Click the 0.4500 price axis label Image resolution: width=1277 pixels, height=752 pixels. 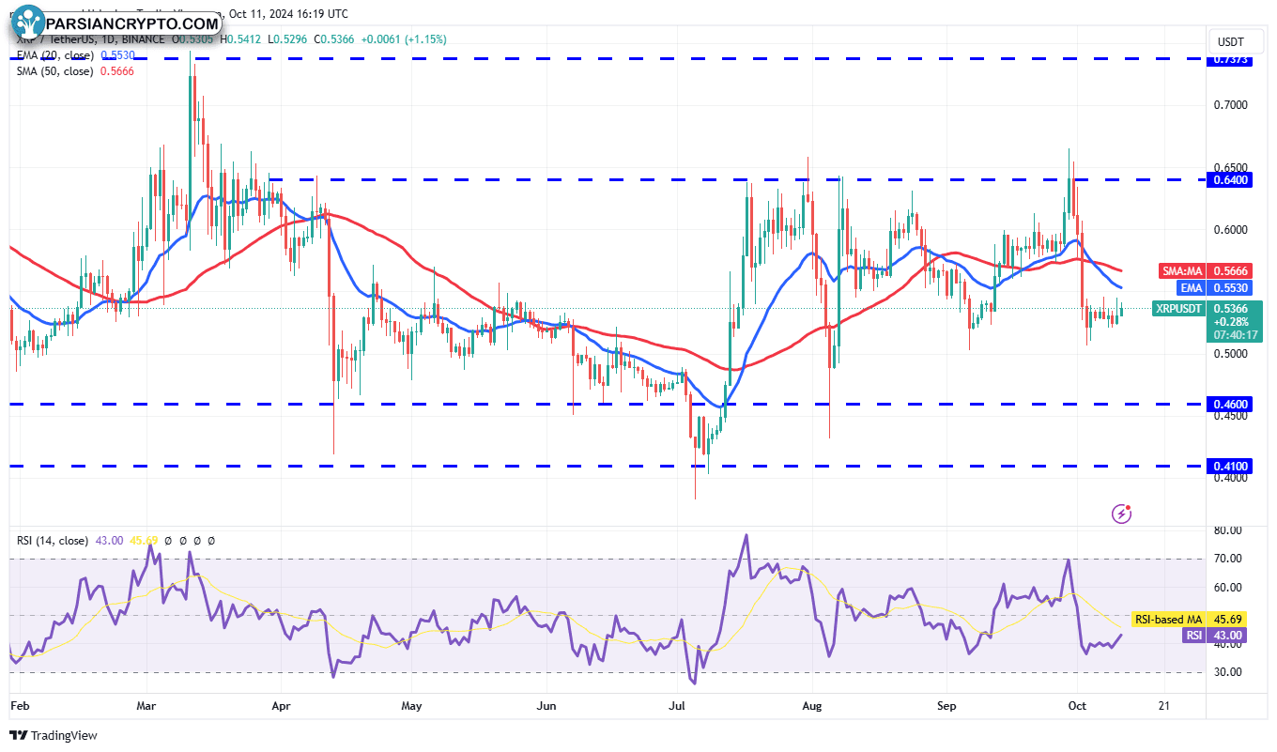(x=1230, y=416)
